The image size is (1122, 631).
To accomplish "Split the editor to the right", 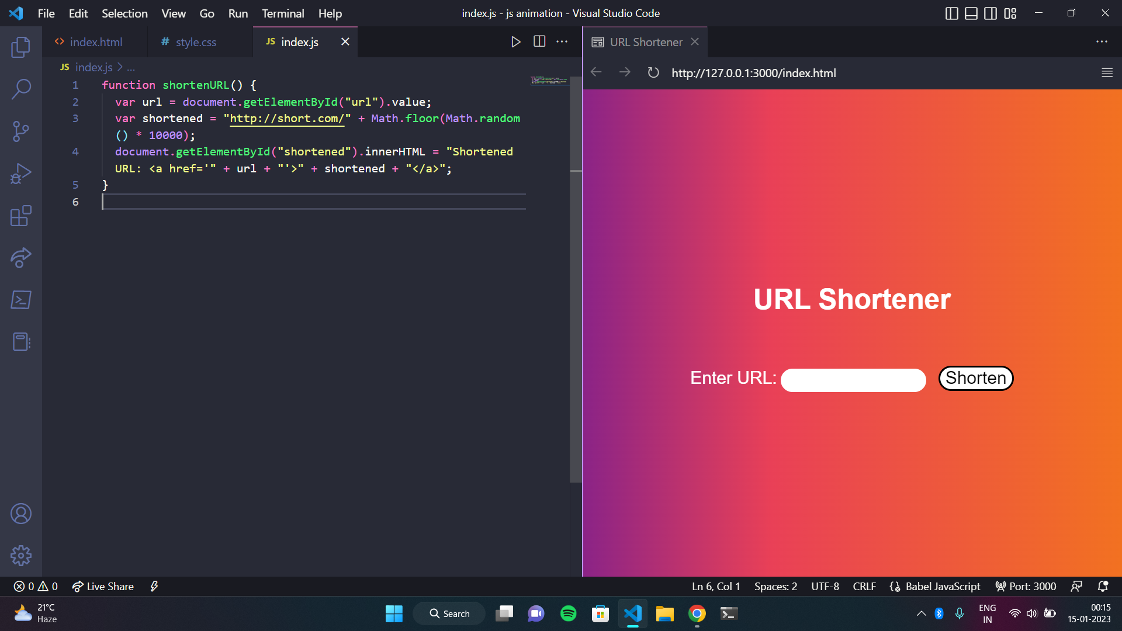I will [539, 41].
